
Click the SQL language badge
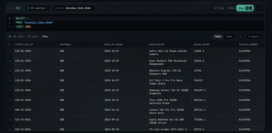(x=18, y=8)
